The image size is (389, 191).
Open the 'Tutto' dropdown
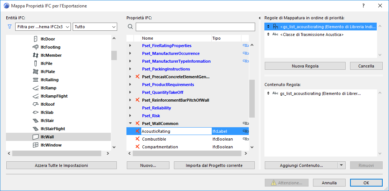tap(95, 27)
